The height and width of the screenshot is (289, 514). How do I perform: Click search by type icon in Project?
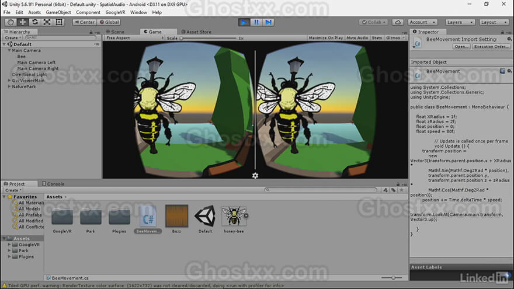[385, 190]
